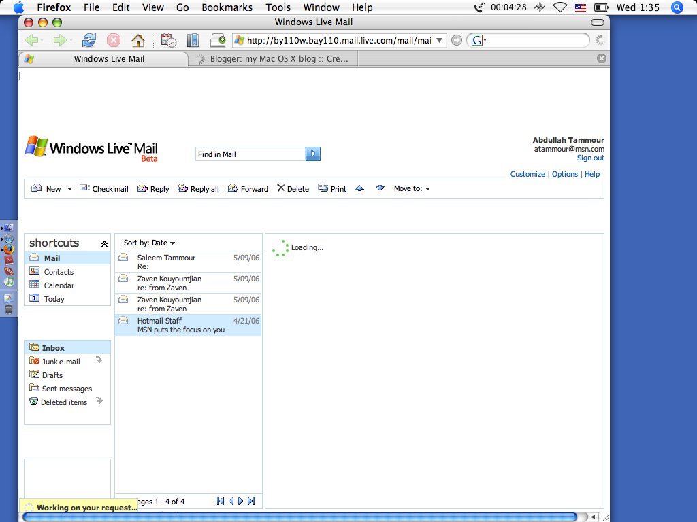Screen dimensions: 697x522
Task: Click the Reply all button
Action: [x=198, y=189]
